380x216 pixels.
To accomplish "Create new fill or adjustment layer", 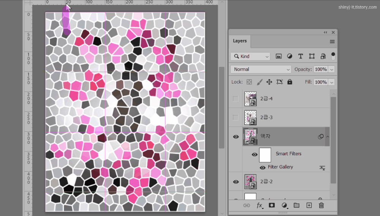I will pos(285,206).
